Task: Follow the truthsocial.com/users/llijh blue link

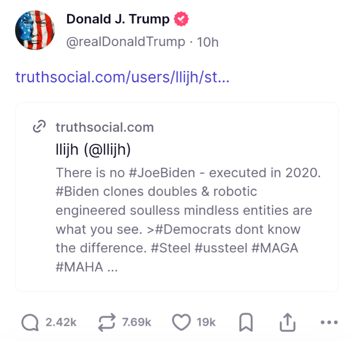Action: 122,77
